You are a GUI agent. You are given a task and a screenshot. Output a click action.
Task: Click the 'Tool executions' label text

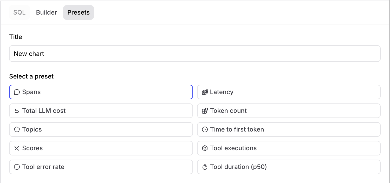click(x=233, y=148)
